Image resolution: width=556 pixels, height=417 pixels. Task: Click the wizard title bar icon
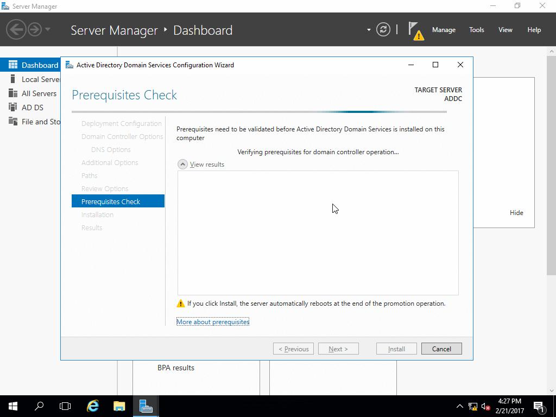click(x=69, y=65)
